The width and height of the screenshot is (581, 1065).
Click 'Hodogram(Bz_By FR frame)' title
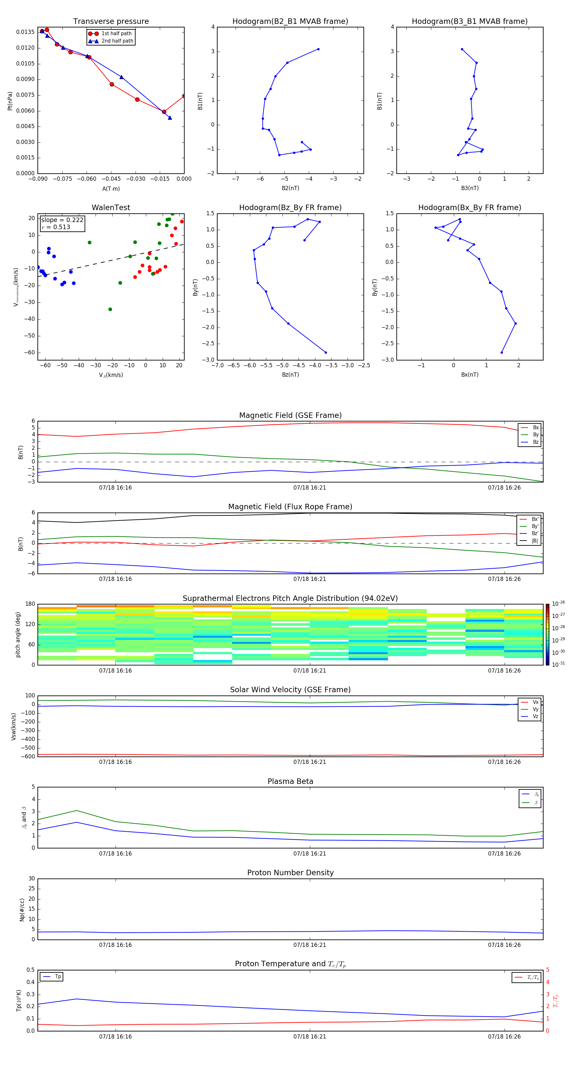point(290,208)
